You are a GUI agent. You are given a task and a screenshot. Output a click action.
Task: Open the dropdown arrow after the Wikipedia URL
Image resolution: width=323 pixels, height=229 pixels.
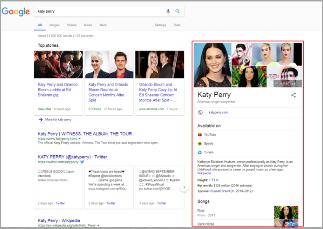pyautogui.click(x=98, y=226)
